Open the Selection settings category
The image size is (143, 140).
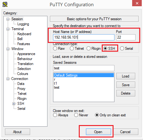(24, 69)
